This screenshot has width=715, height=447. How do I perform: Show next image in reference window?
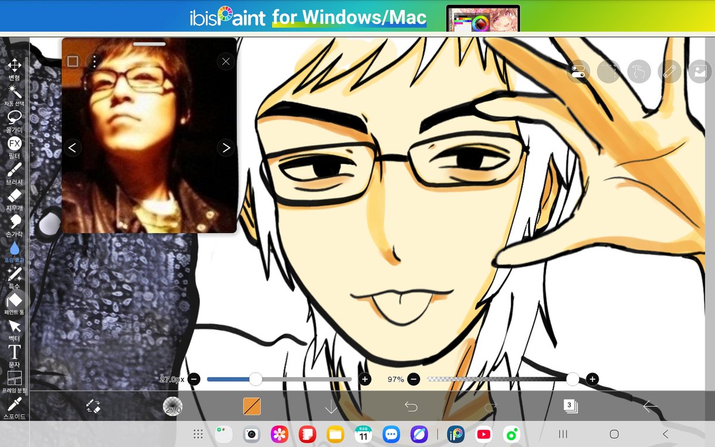click(x=225, y=147)
